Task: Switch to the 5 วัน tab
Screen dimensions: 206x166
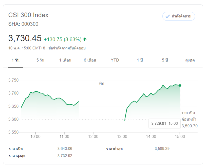Action: pyautogui.click(x=40, y=60)
